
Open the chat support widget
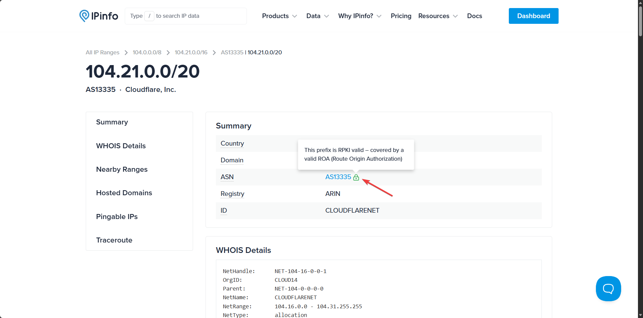tap(608, 288)
